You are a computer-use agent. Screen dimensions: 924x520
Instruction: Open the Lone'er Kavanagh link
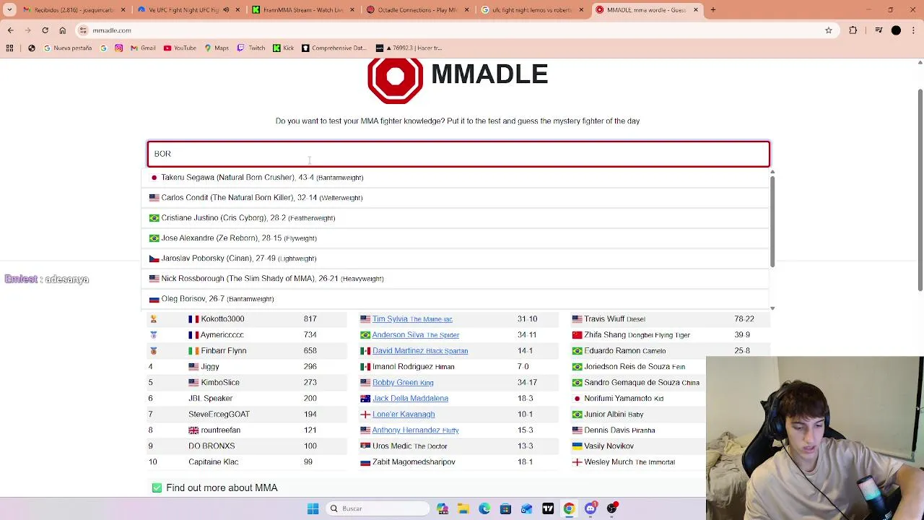(x=404, y=414)
